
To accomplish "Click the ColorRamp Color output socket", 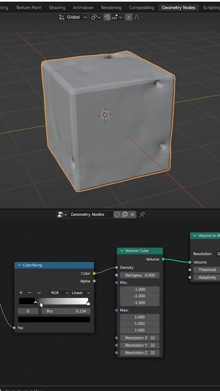I will (94, 274).
